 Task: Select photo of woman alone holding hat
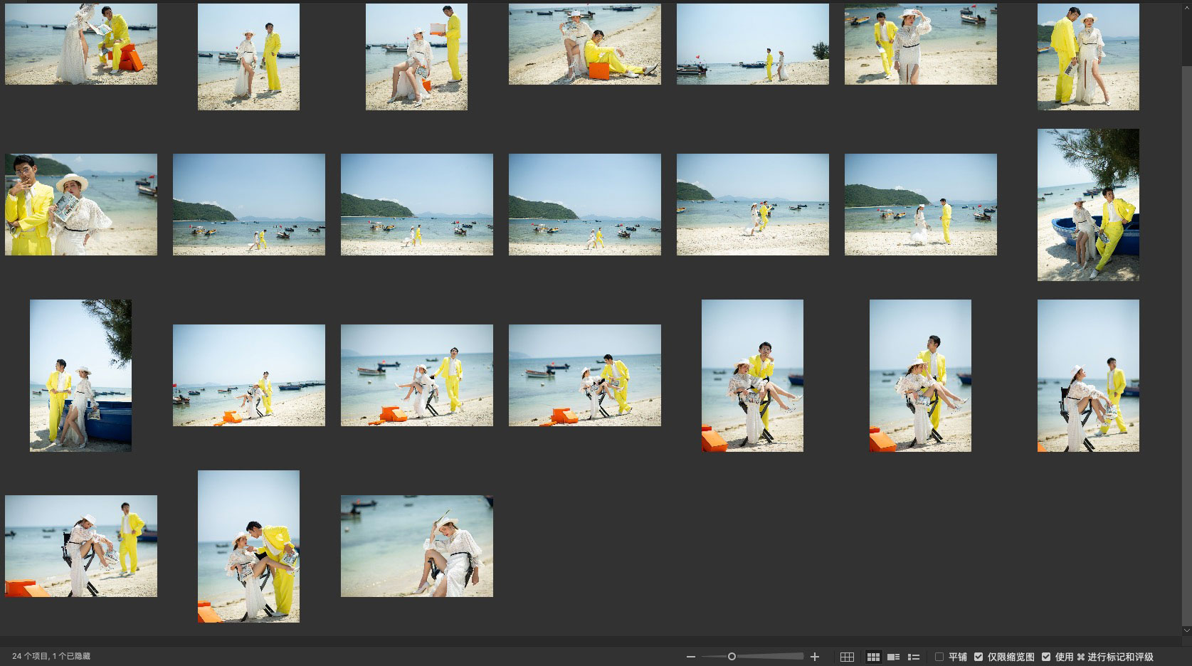416,546
